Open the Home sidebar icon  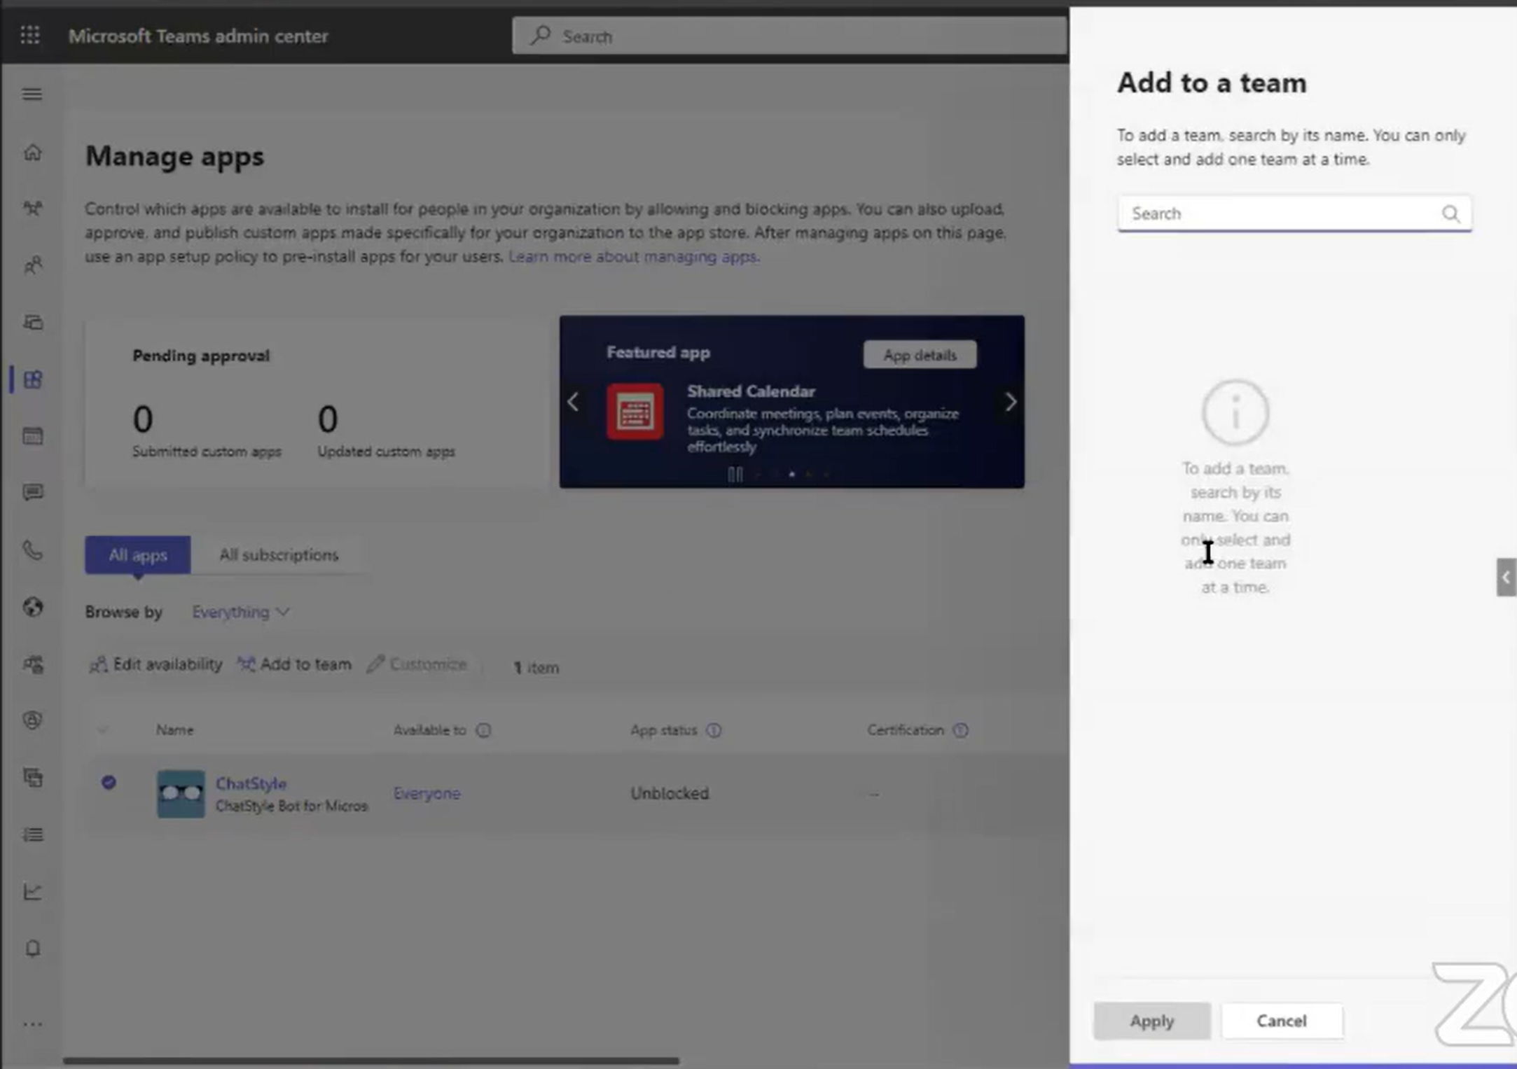click(32, 152)
